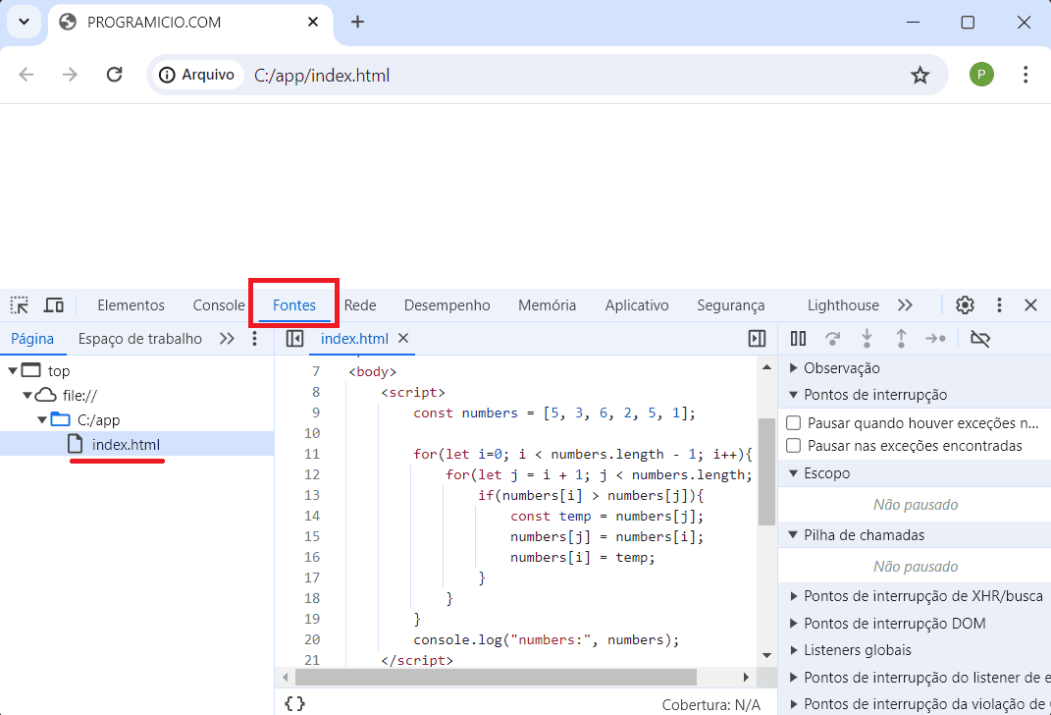Open the Aplicativo tab

coord(637,305)
